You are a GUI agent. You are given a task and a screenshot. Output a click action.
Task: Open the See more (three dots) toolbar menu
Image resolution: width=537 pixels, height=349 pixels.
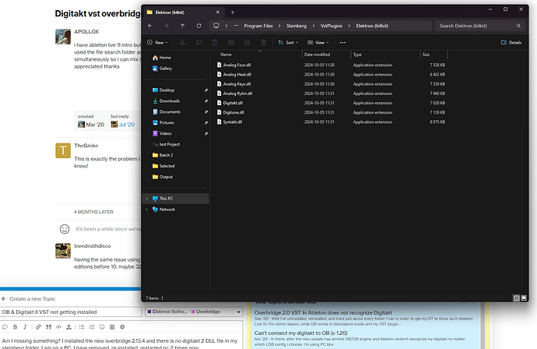[x=342, y=43]
